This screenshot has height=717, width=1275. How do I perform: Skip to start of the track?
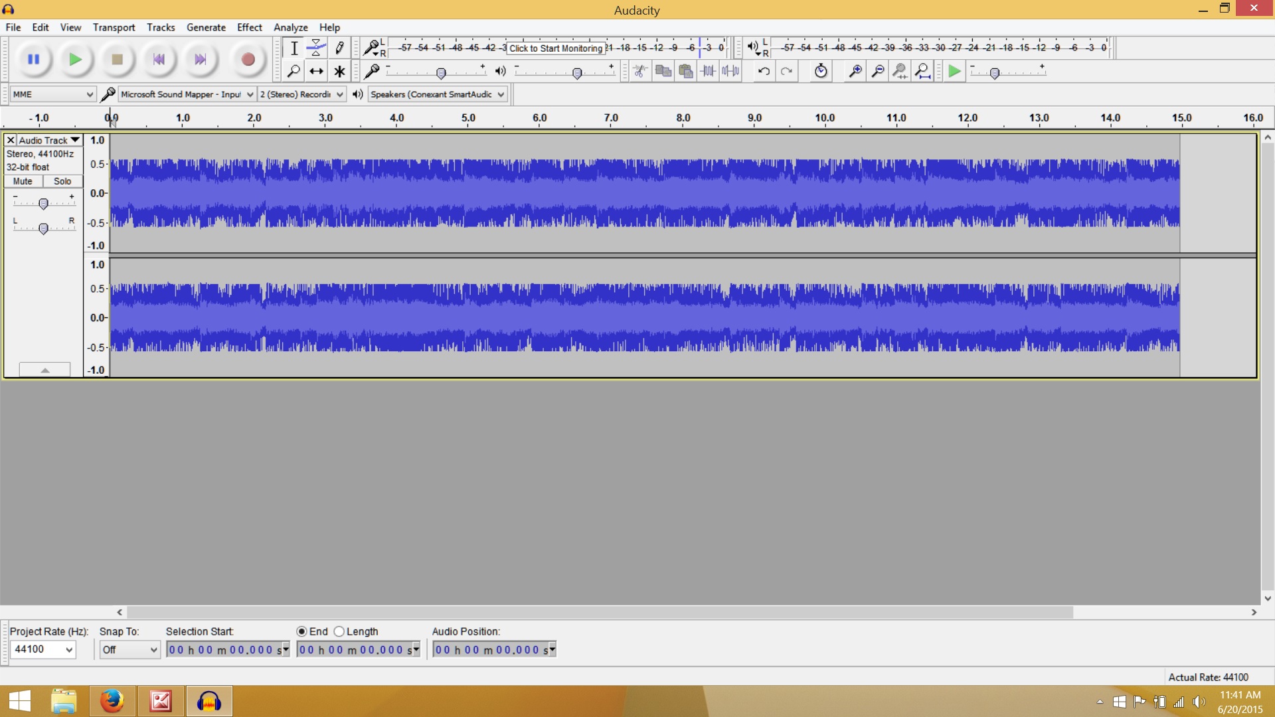tap(159, 59)
